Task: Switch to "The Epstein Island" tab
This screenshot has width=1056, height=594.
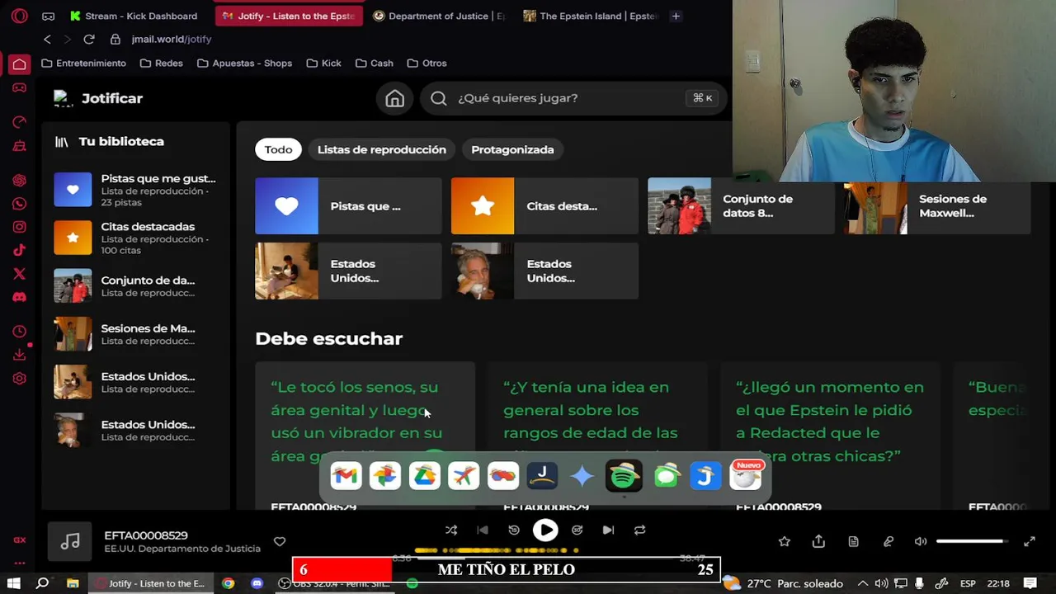Action: point(590,16)
